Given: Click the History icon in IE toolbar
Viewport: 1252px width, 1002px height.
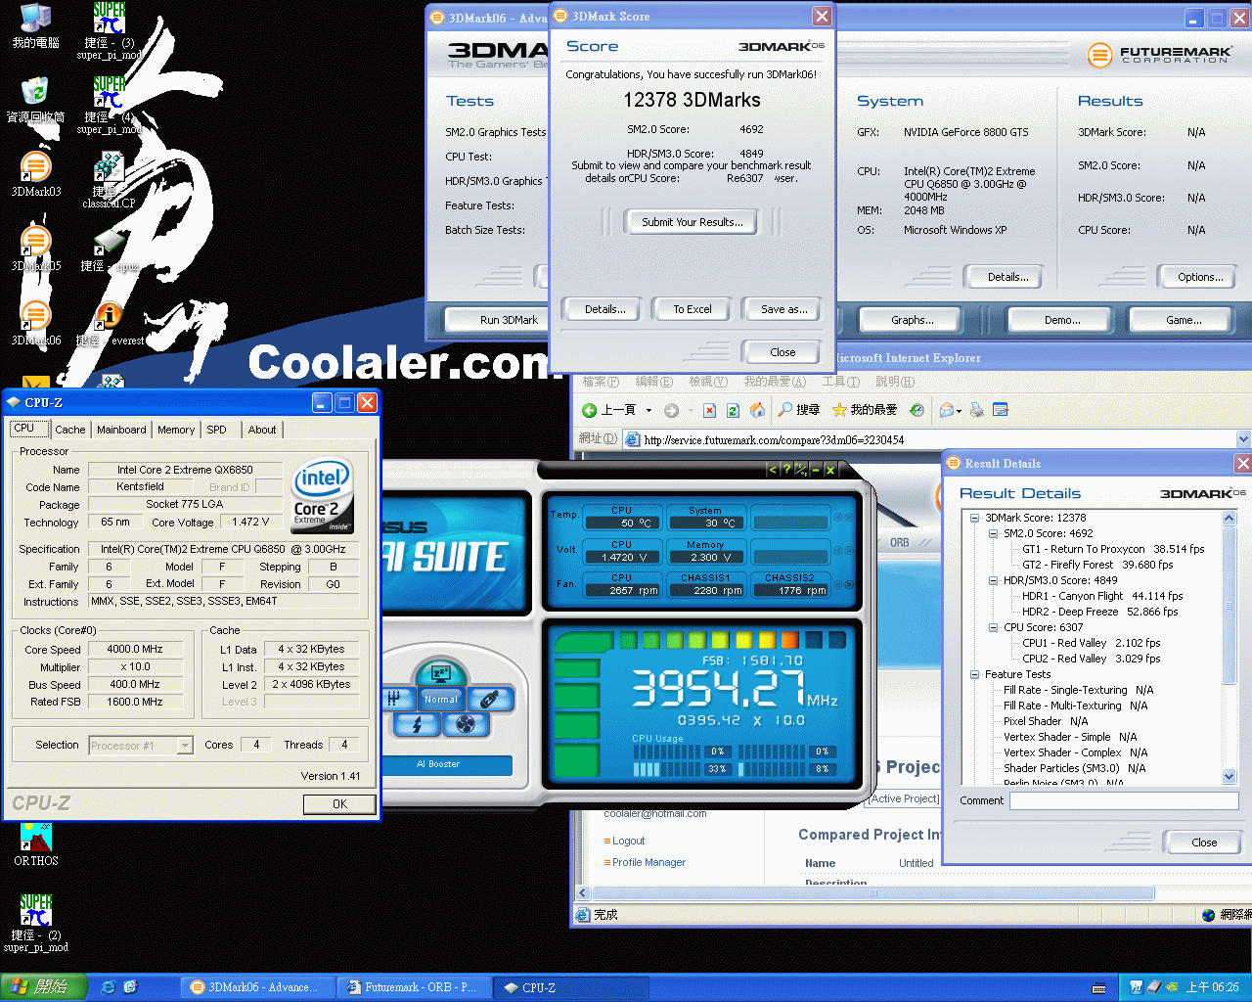Looking at the screenshot, I should pos(917,410).
